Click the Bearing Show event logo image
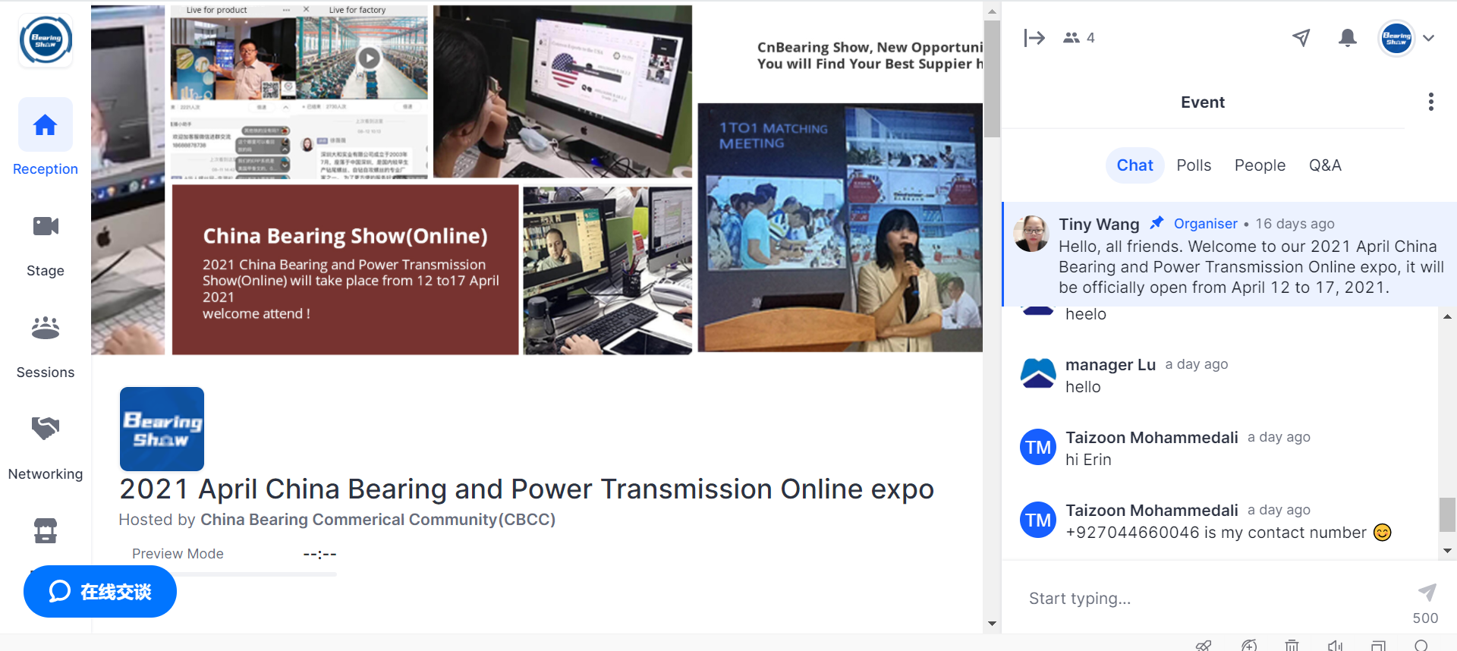 [162, 429]
